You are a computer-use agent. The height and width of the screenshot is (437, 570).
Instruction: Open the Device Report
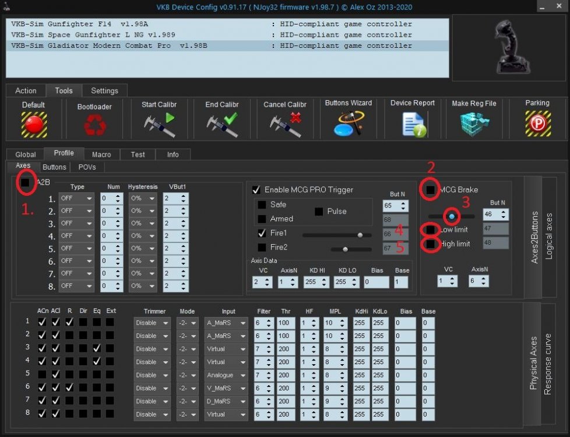[412, 123]
